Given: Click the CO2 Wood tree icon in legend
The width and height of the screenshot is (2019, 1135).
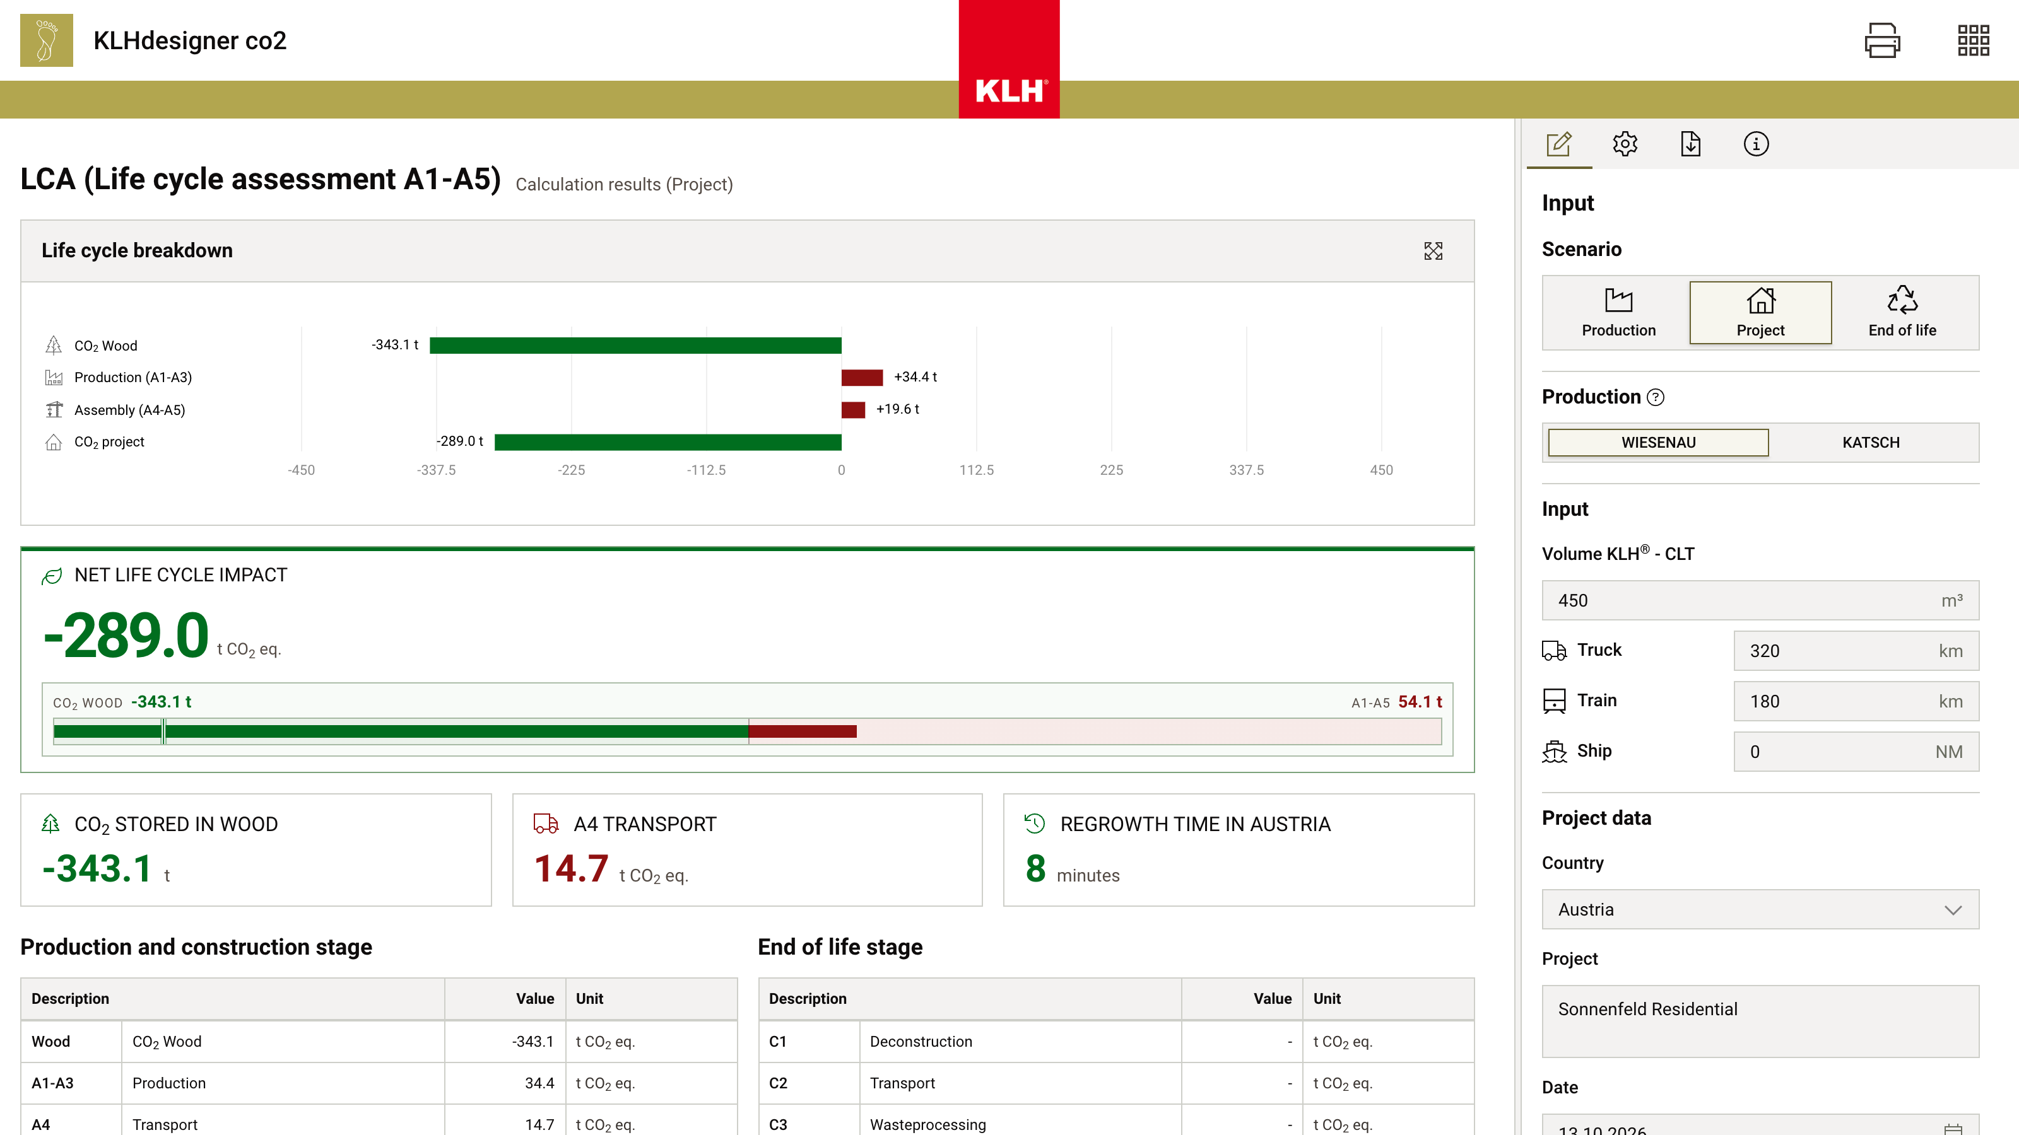Looking at the screenshot, I should click(x=53, y=346).
